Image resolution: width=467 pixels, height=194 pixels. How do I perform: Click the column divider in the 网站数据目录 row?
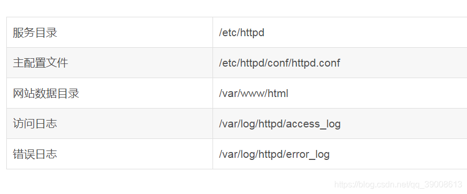tap(213, 93)
